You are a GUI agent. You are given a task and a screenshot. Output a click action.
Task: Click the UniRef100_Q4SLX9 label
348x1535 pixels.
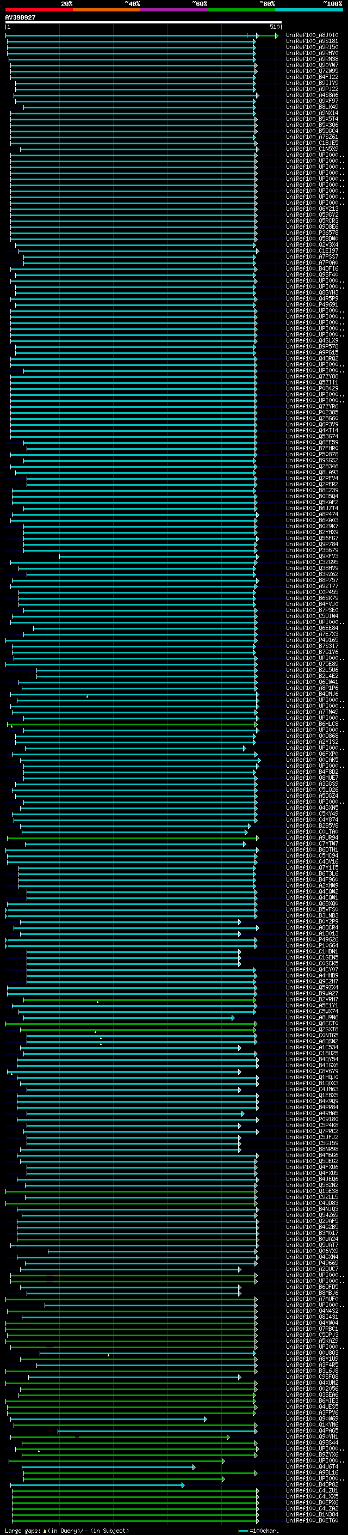tap(312, 340)
